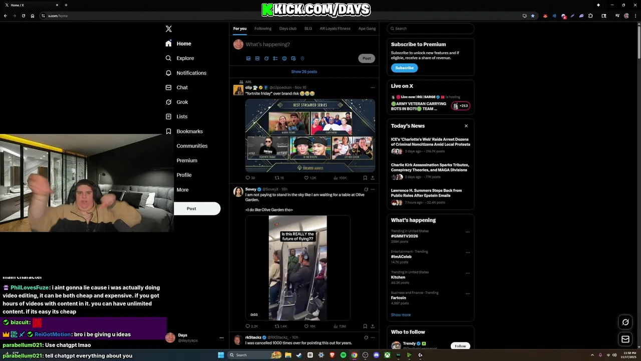Click the Grok image edit icon in composer
Screen dimensions: 641x361
click(266, 58)
